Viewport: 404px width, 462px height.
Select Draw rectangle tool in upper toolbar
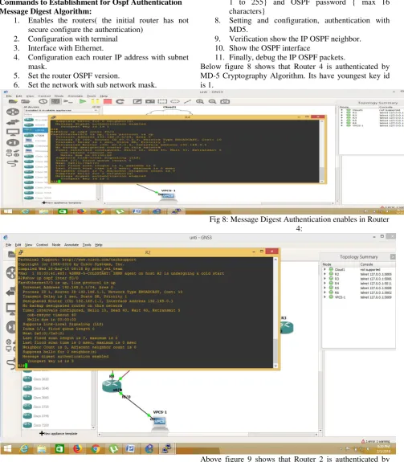[162, 101]
